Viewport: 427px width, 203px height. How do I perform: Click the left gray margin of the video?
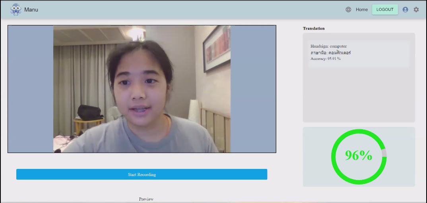click(31, 89)
